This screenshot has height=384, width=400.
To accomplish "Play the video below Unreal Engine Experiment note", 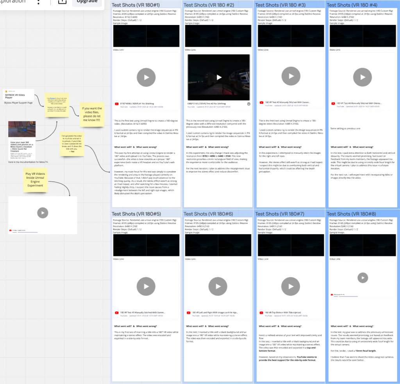I will tap(43, 213).
